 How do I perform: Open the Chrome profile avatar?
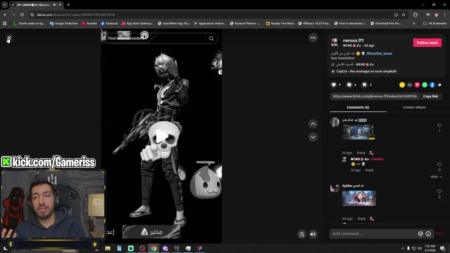[x=436, y=15]
